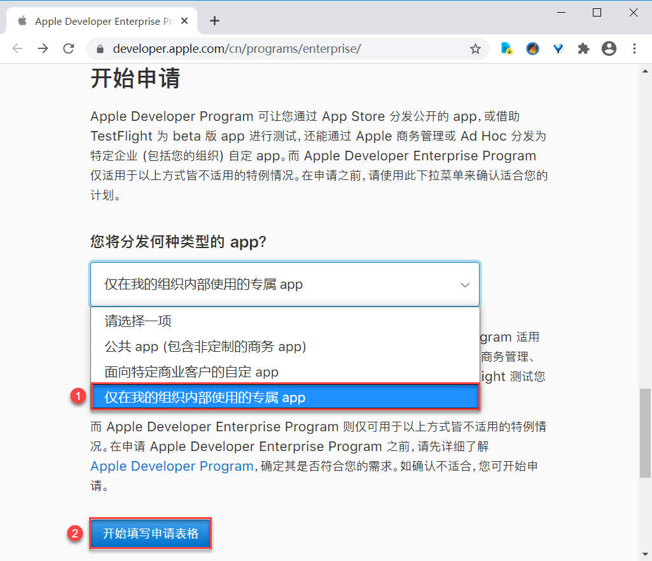Click the scrollbar up arrow
The image size is (652, 561).
coord(645,71)
